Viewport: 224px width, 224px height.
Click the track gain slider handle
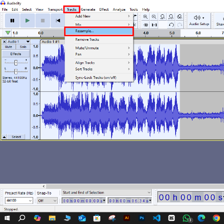[x=16, y=63]
